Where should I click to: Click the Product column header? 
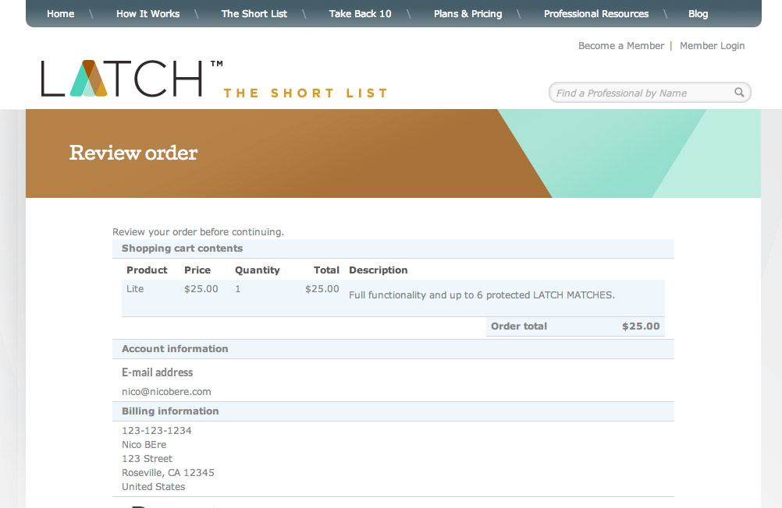tap(147, 270)
